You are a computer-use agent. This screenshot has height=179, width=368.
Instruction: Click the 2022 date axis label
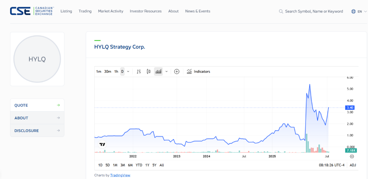point(133,156)
